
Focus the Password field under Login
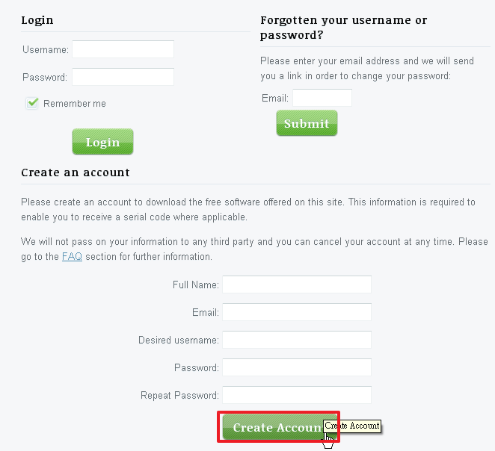click(123, 77)
